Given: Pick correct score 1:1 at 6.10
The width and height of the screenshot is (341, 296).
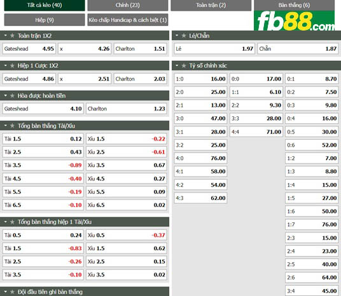Looking at the screenshot, I should [x=256, y=92].
